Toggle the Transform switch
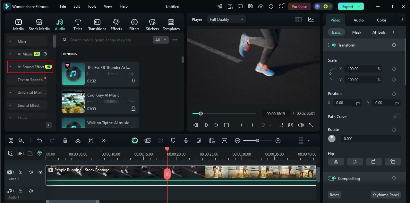The image size is (410, 203). (x=331, y=45)
